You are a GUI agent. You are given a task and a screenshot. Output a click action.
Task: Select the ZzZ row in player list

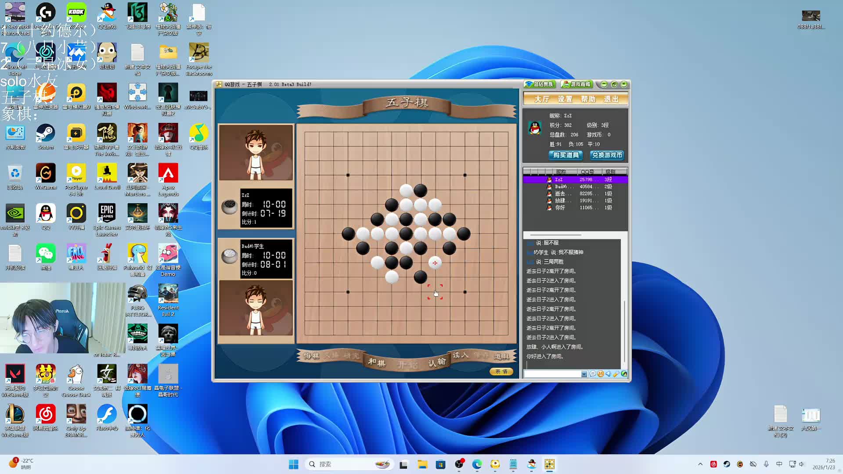click(575, 180)
